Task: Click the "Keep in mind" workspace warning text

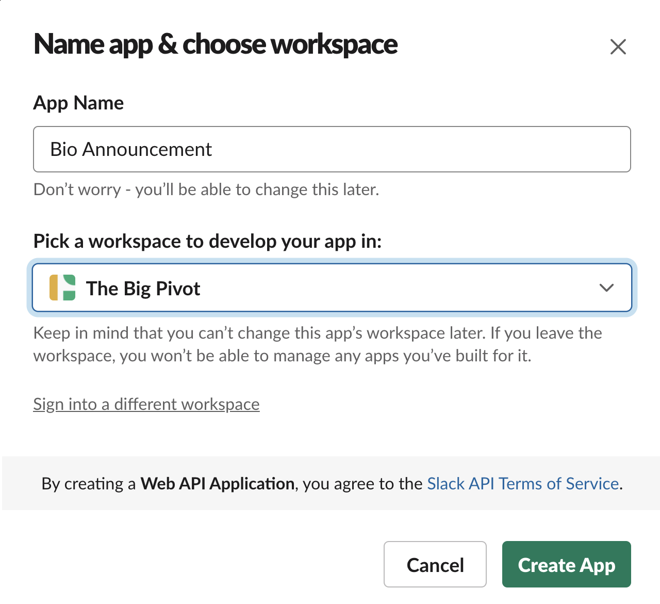Action: click(x=317, y=344)
